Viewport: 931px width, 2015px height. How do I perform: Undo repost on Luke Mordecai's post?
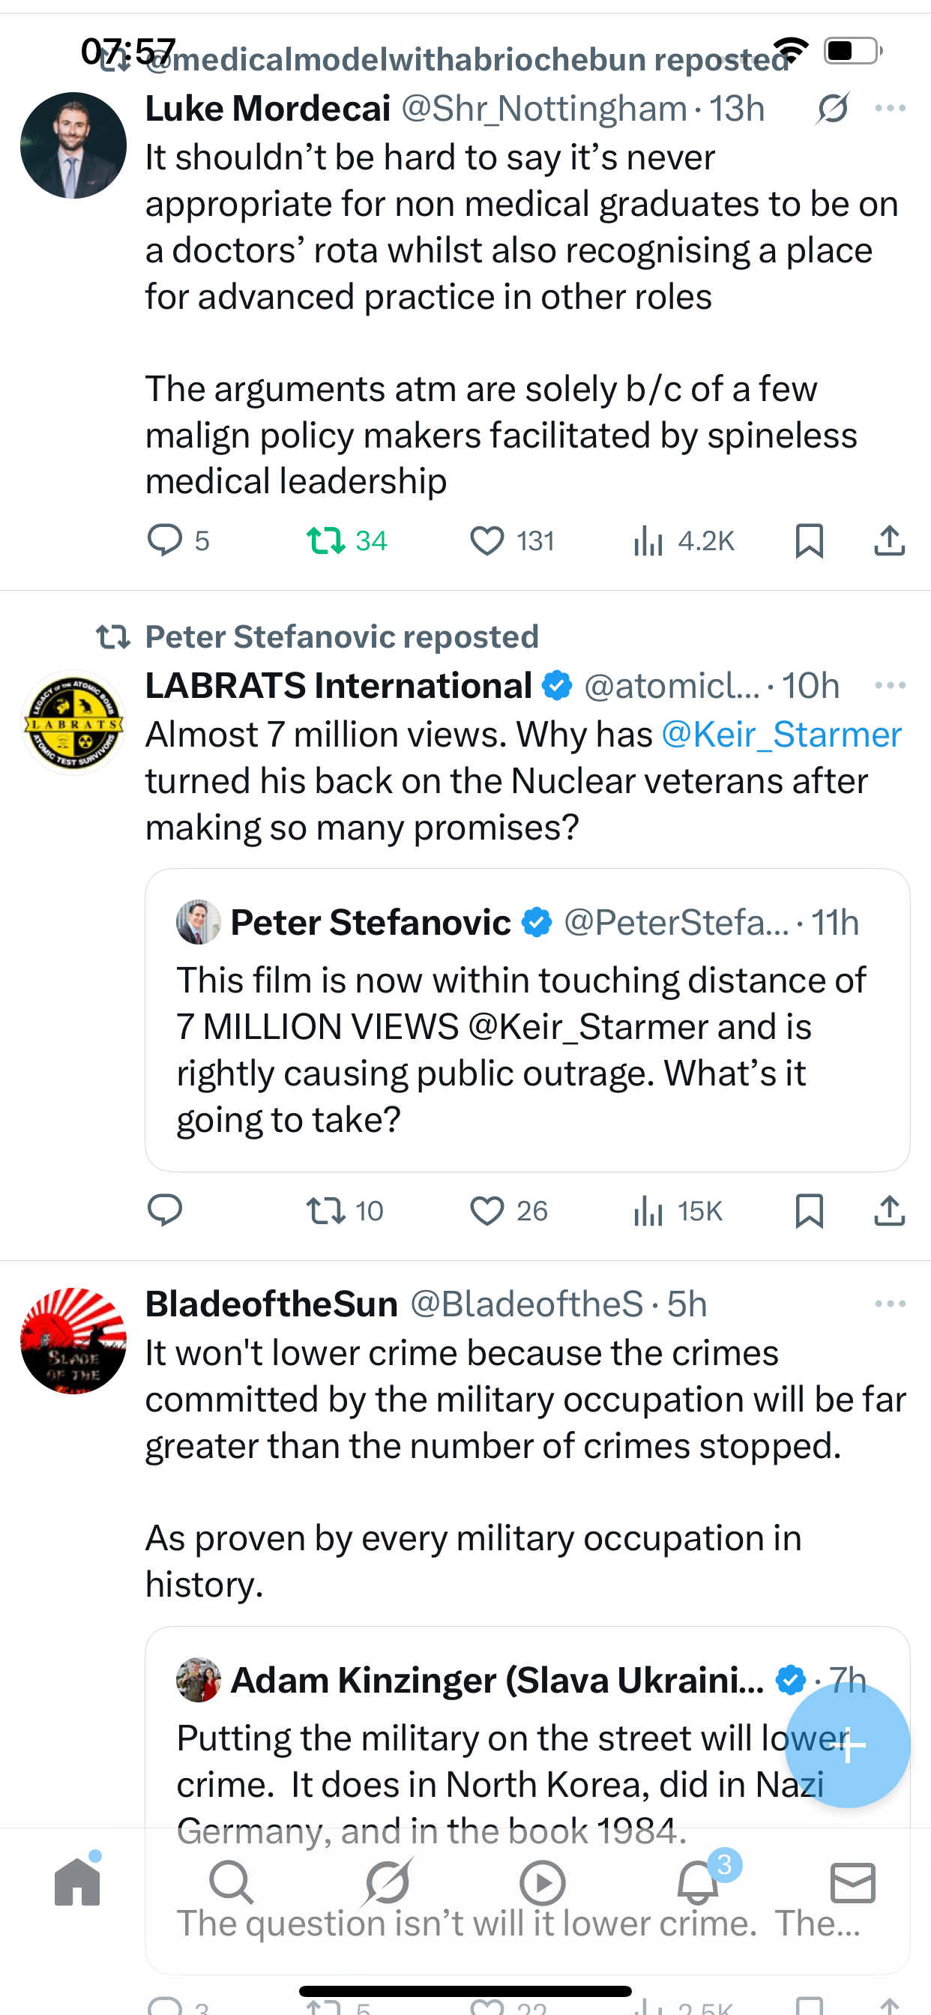coord(326,540)
